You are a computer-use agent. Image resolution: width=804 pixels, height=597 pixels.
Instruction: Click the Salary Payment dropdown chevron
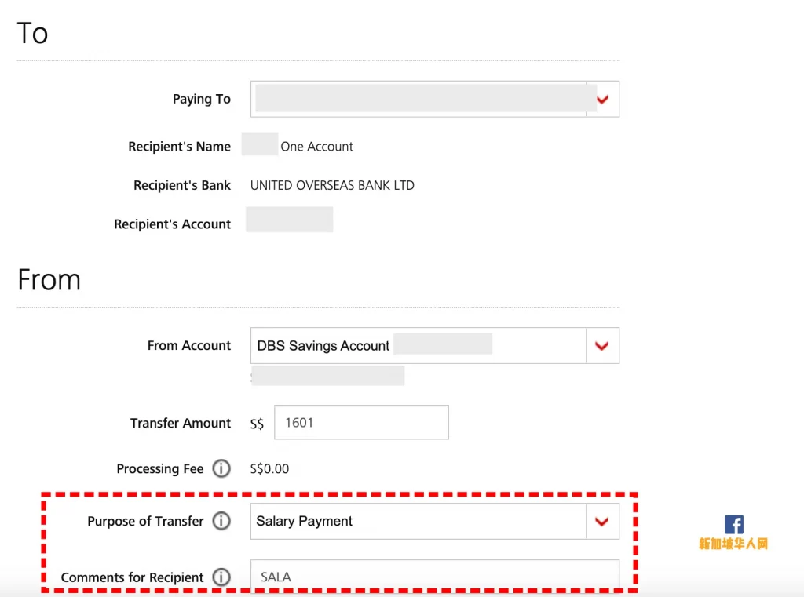click(602, 522)
